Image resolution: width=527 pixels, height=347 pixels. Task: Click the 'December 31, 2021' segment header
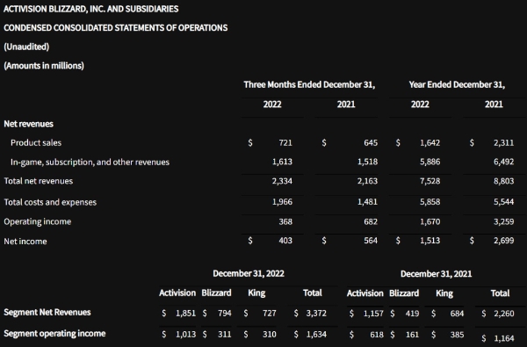point(436,274)
